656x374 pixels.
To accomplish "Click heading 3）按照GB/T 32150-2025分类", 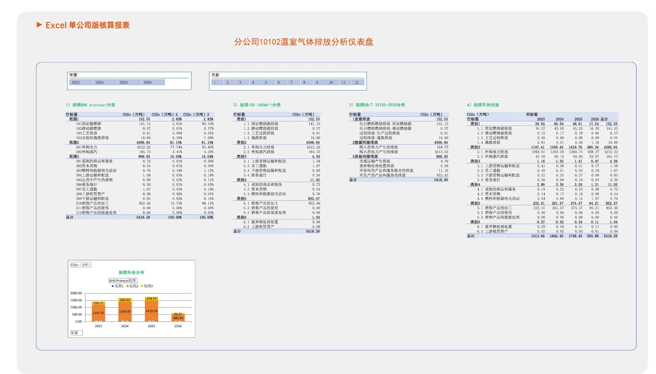I will click(x=377, y=105).
